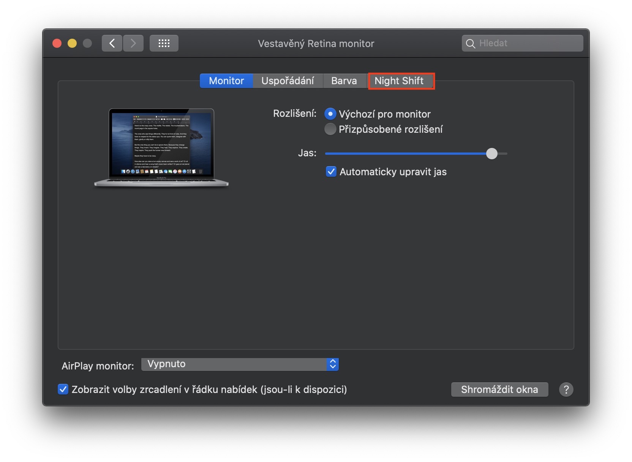Select Přizpůsobené rozlišení radio option

click(330, 129)
